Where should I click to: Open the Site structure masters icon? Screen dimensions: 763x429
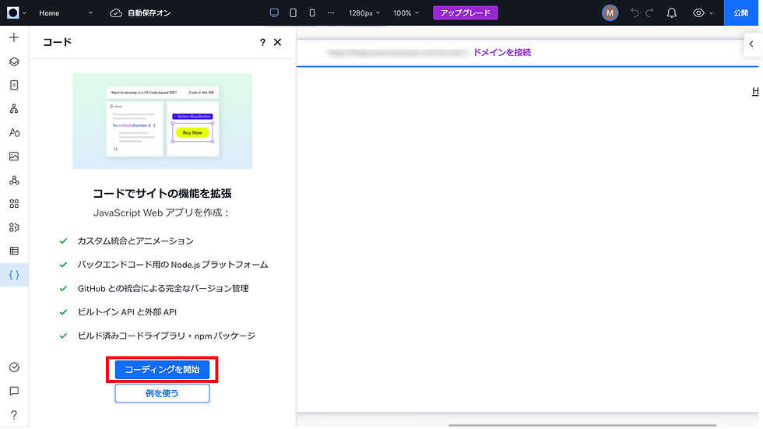pos(14,109)
